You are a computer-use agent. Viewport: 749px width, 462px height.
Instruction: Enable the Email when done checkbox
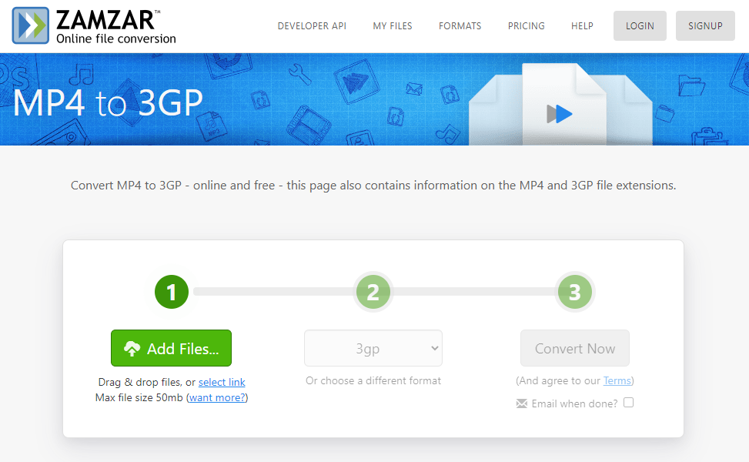point(628,403)
